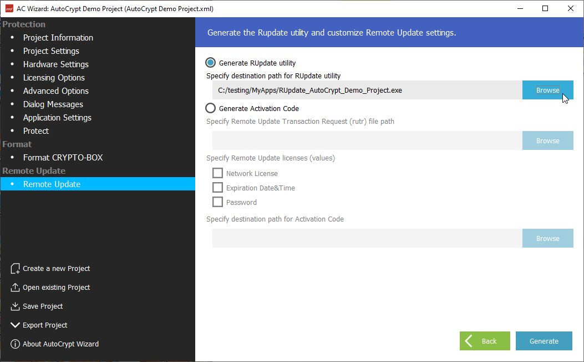The height and width of the screenshot is (362, 584).
Task: Click the Open existing Project upload icon
Action: pyautogui.click(x=15, y=288)
